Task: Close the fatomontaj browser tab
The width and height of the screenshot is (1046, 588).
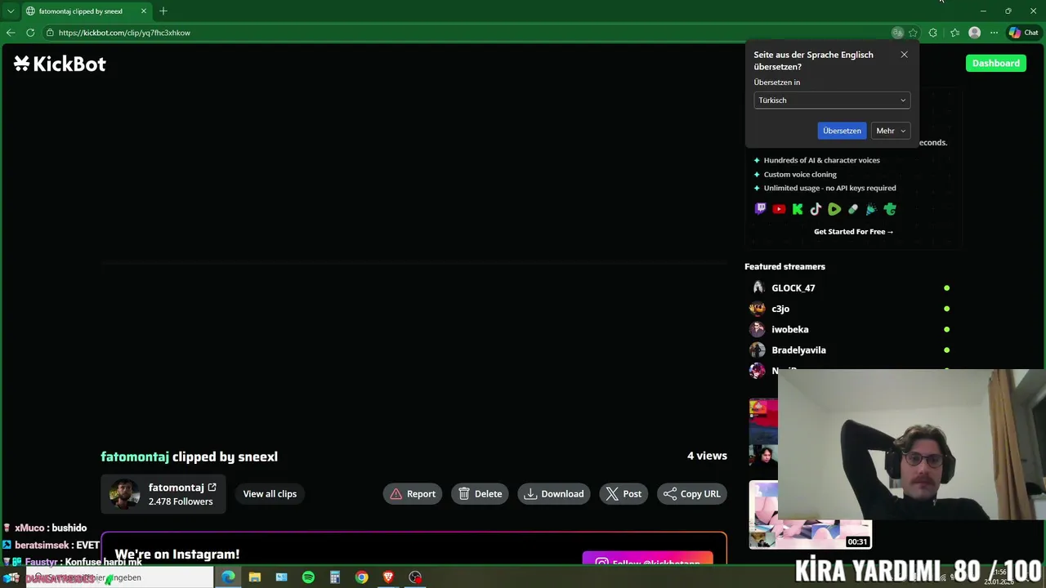Action: tap(144, 11)
